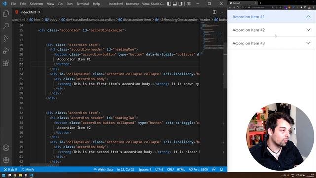The width and height of the screenshot is (316, 178).
Task: Open the Run menu
Action: coord(69,4)
